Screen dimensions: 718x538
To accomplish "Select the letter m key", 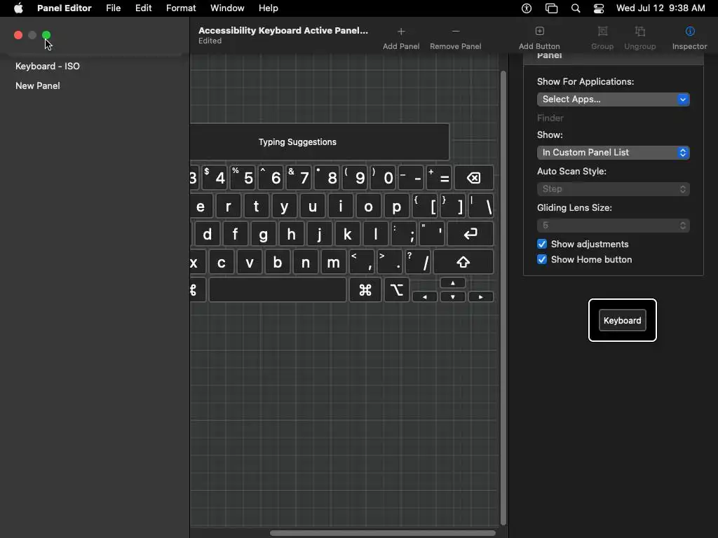I will [333, 262].
